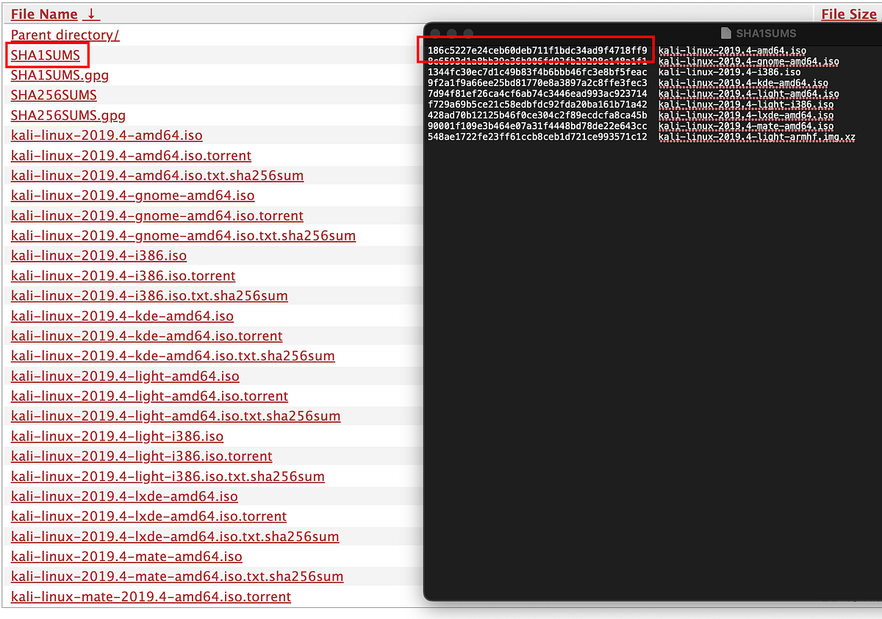Screen dimensions: 882x619
Task: Open kali-linux-2019.4-lxde-amd64.iso.torrent
Action: click(x=148, y=517)
